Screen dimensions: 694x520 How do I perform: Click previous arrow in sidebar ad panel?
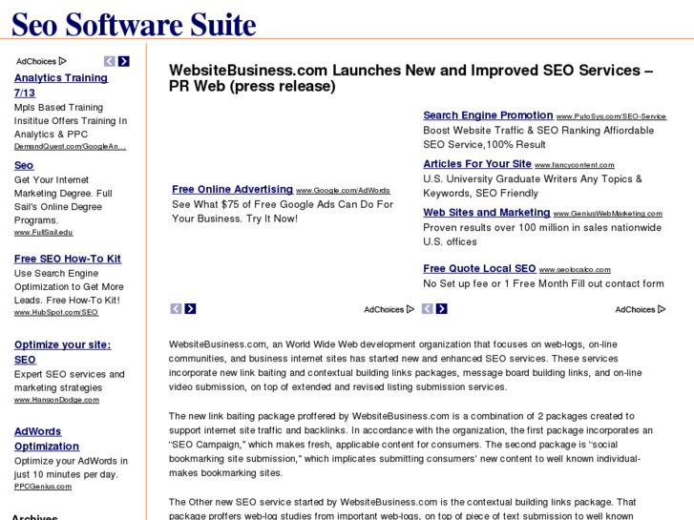tap(110, 61)
